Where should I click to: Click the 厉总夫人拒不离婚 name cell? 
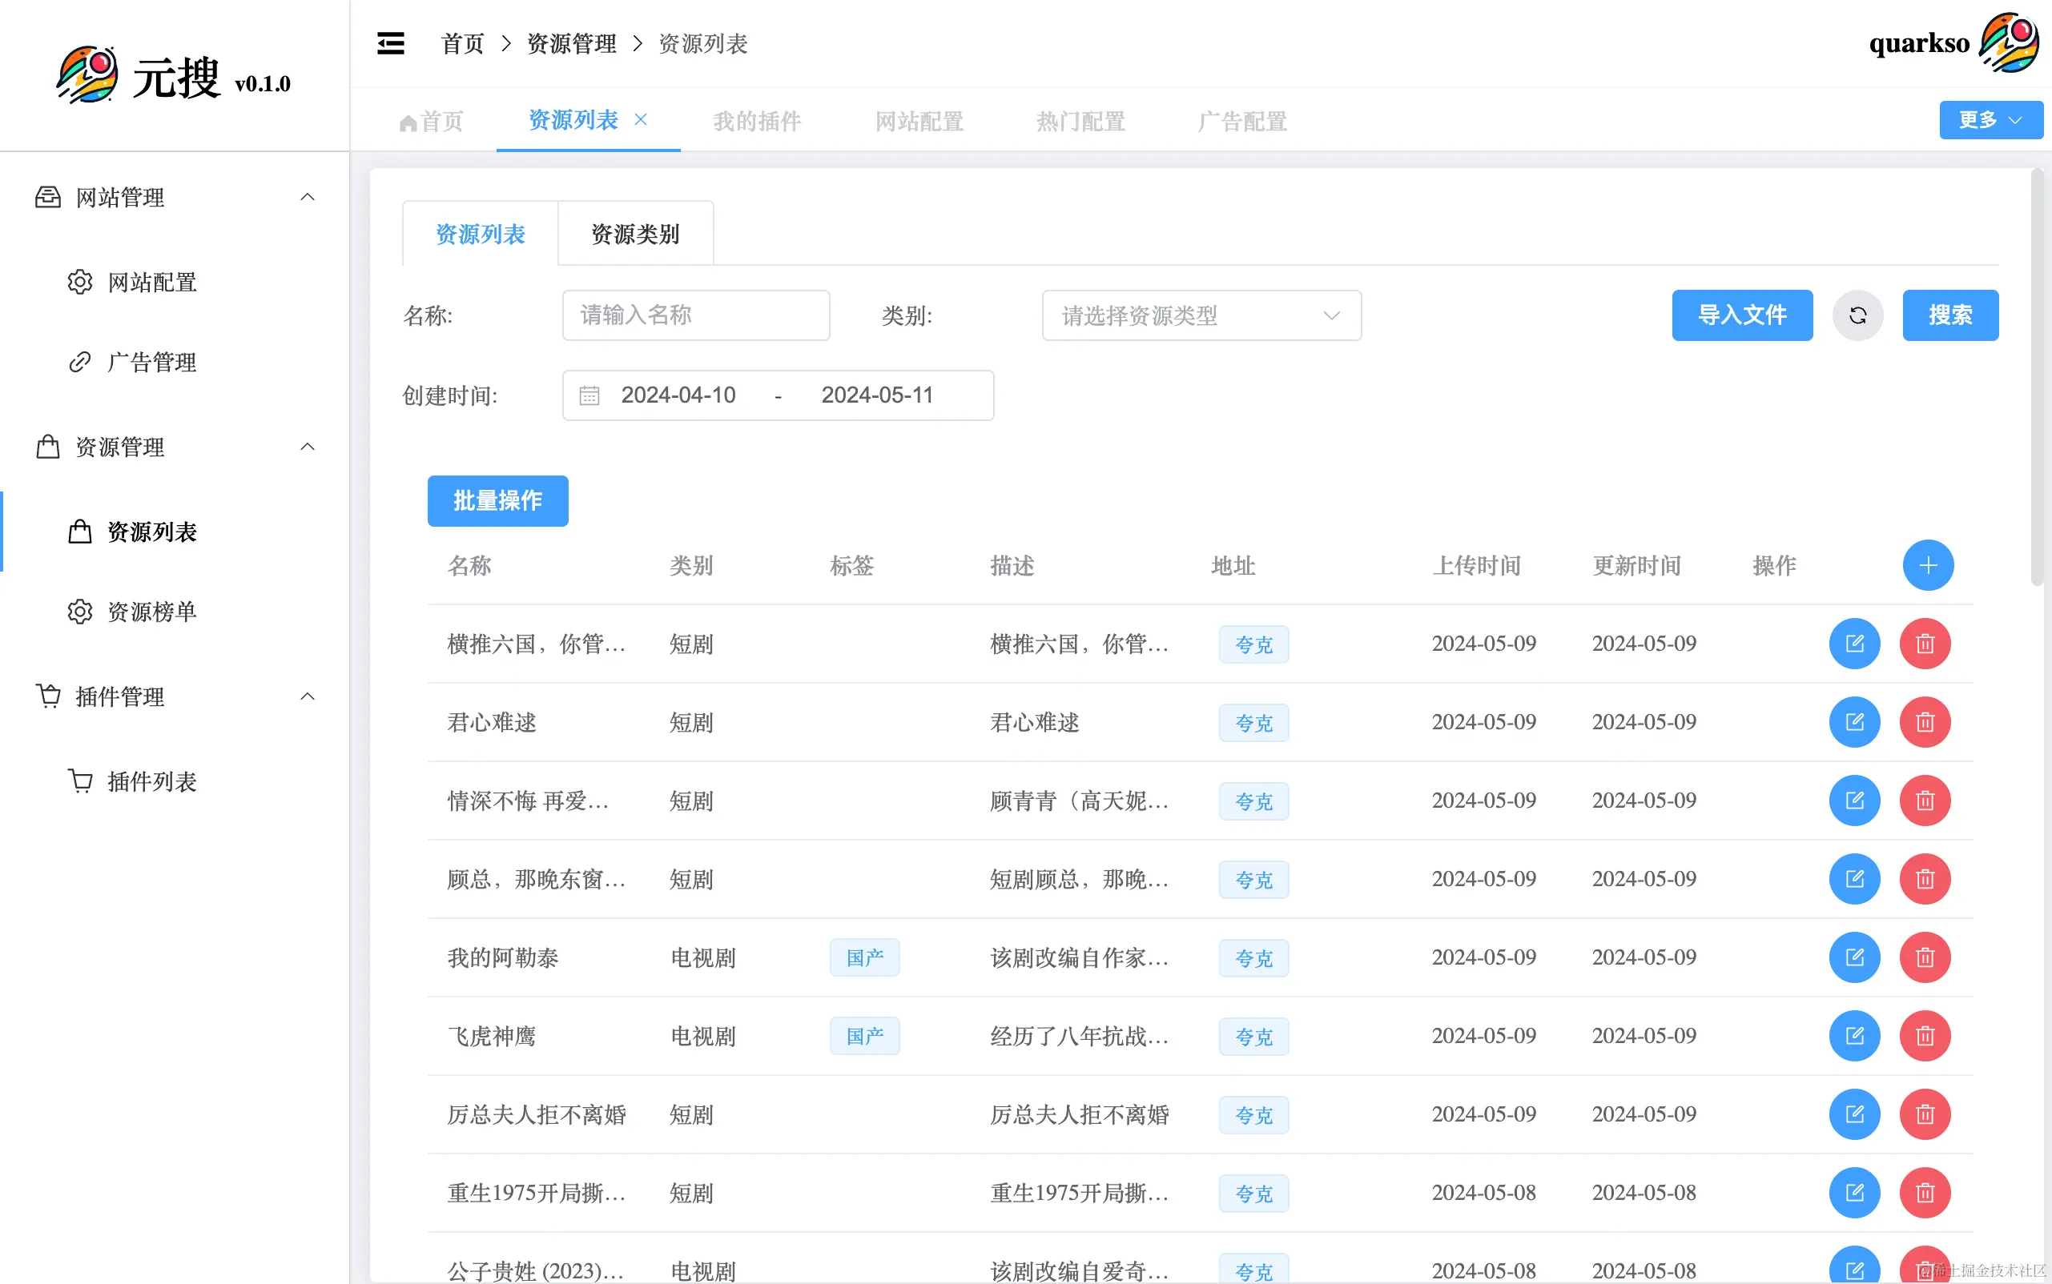[537, 1114]
